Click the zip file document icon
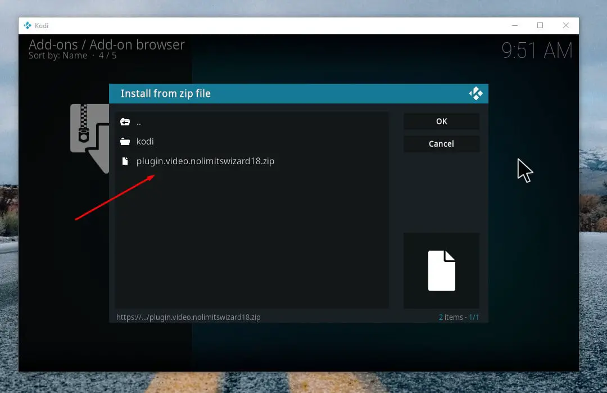 click(125, 161)
